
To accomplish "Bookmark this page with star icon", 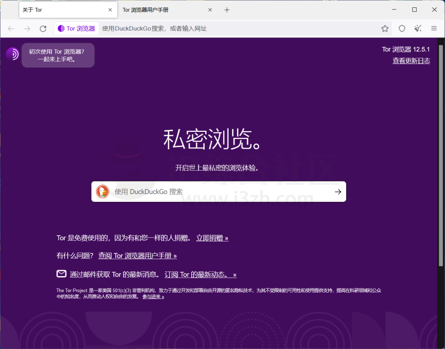I will coord(385,28).
